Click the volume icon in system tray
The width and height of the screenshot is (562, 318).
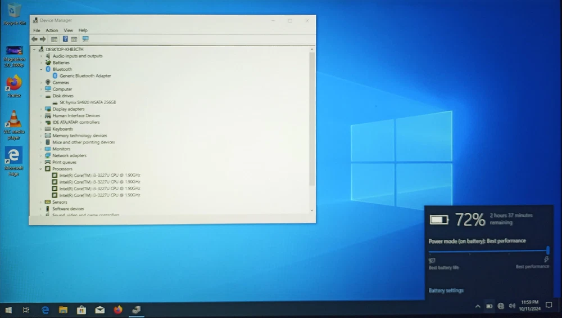tap(512, 306)
